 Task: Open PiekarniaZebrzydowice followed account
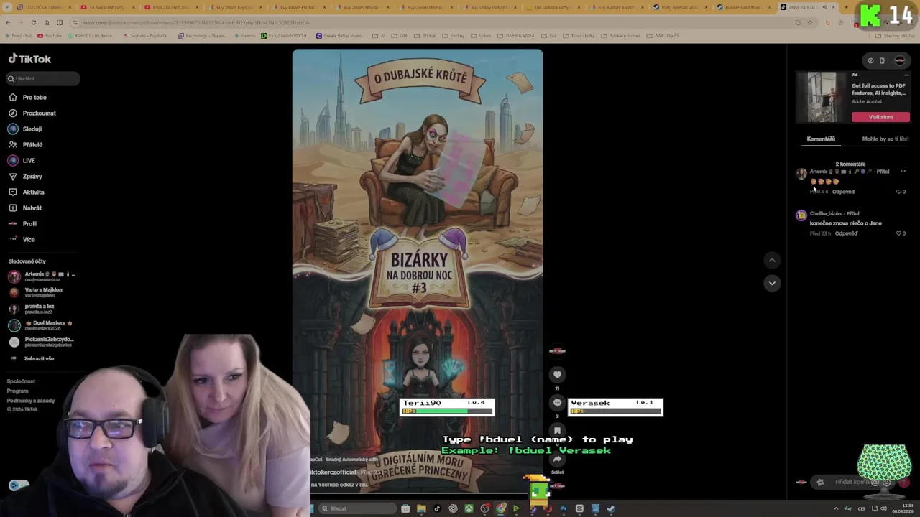pyautogui.click(x=41, y=342)
